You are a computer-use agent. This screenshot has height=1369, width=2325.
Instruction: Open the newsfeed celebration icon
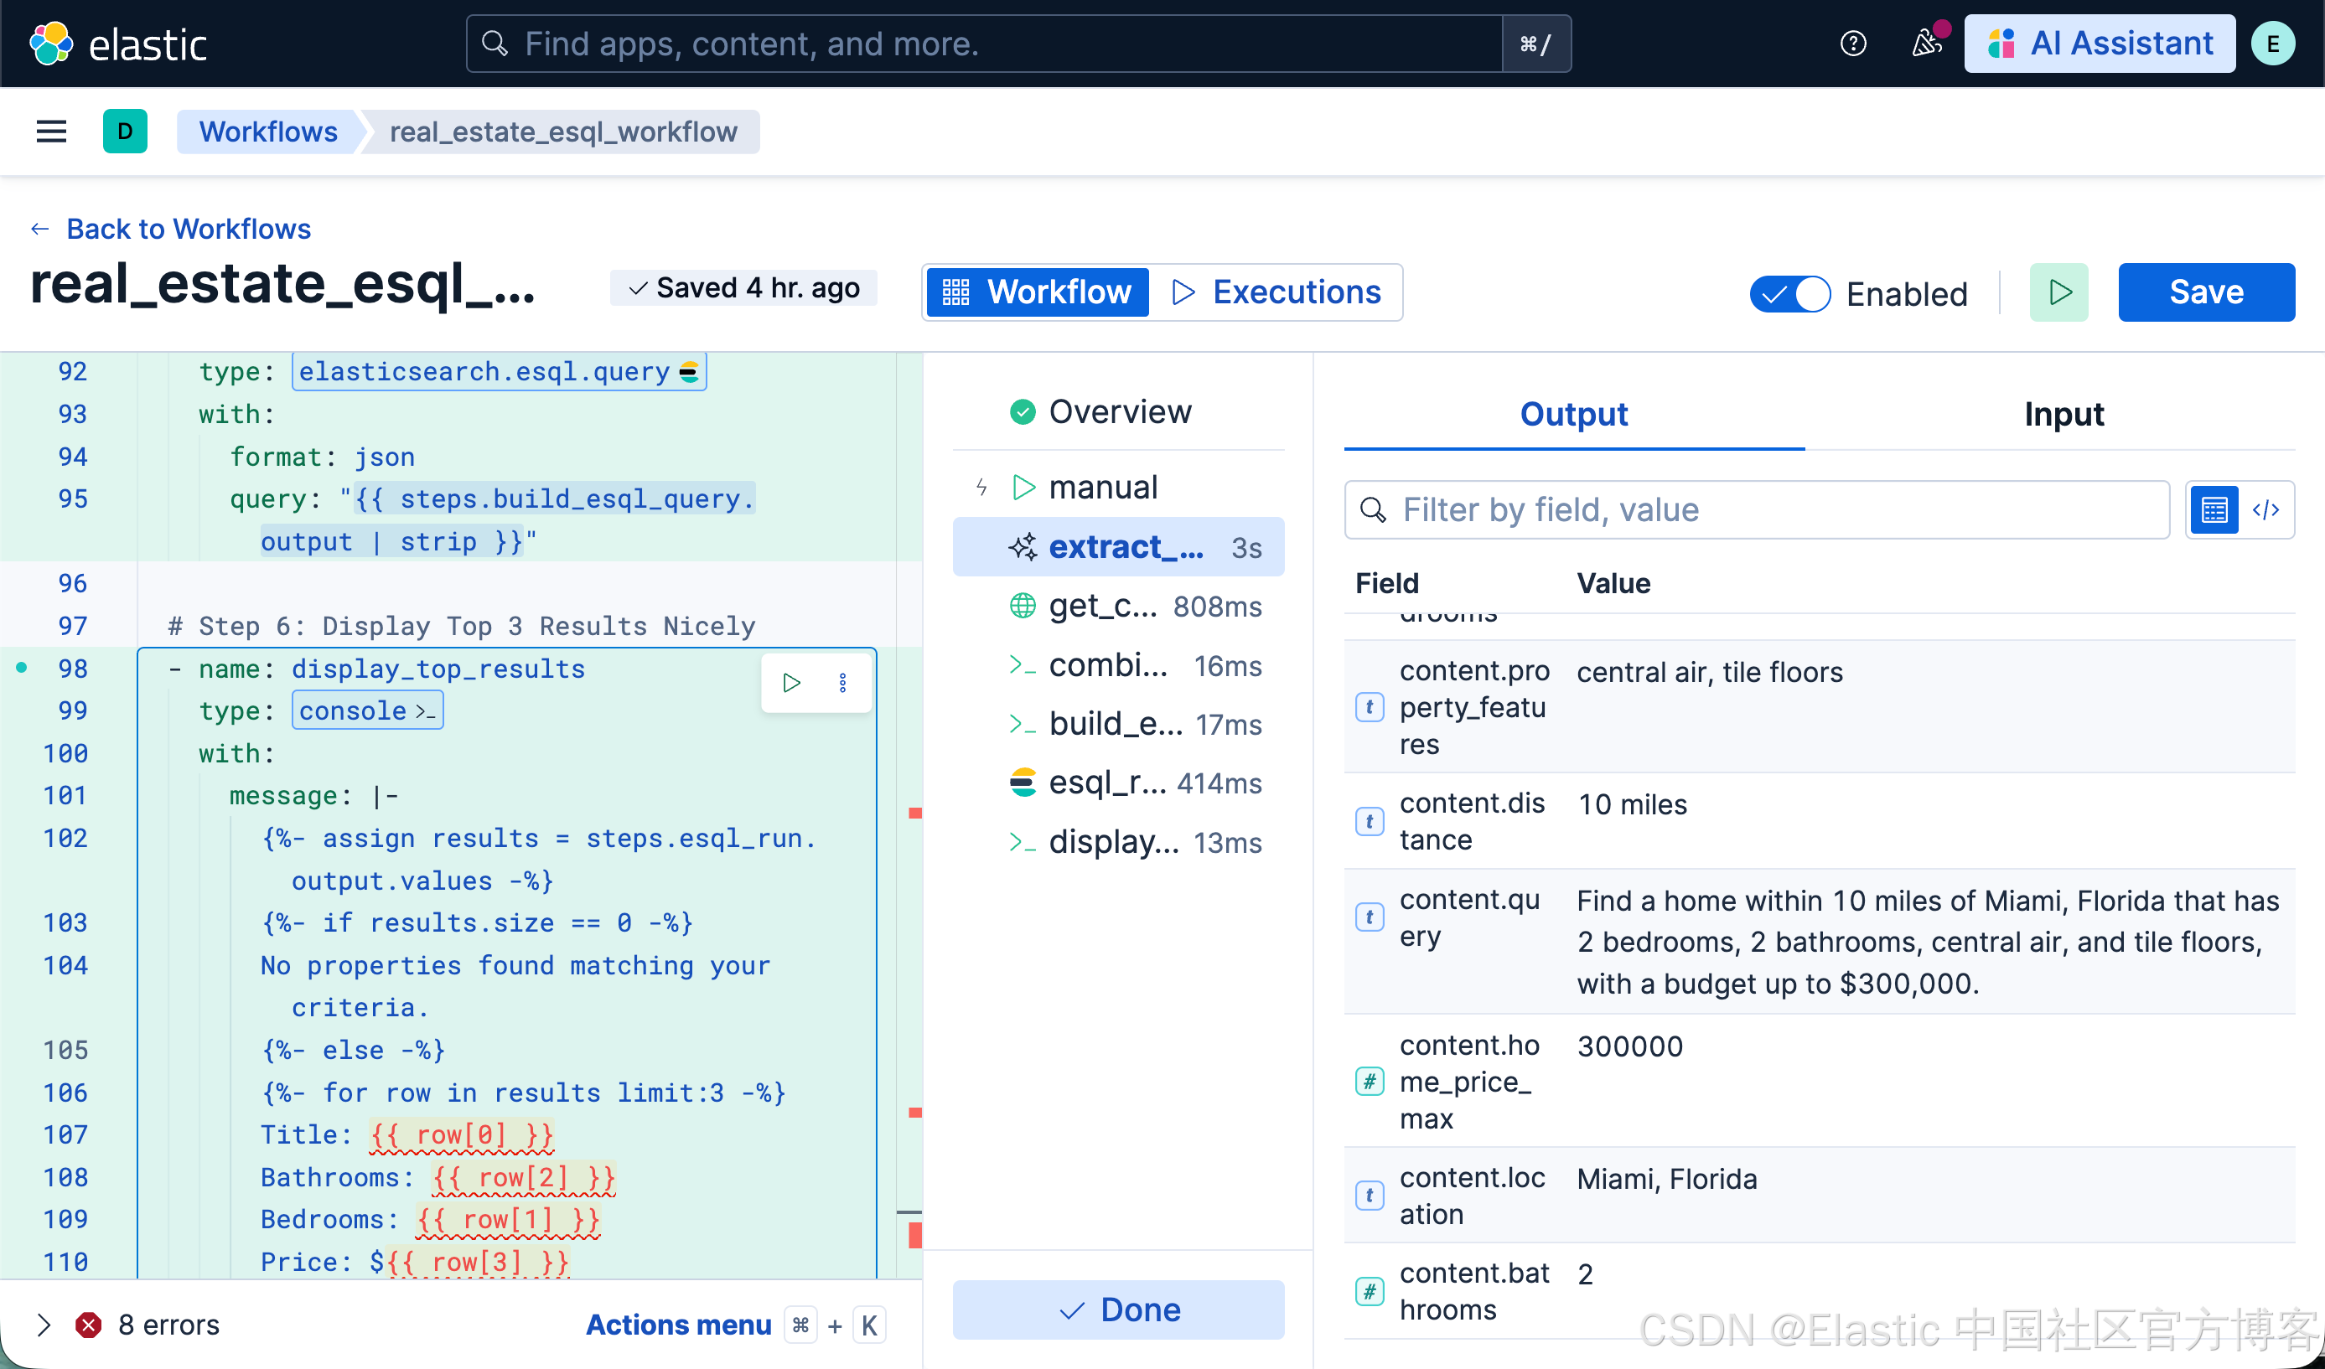(1926, 44)
